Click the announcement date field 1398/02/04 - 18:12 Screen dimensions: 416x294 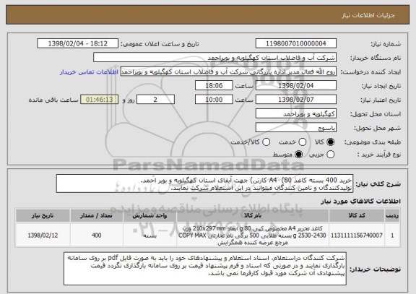point(78,43)
